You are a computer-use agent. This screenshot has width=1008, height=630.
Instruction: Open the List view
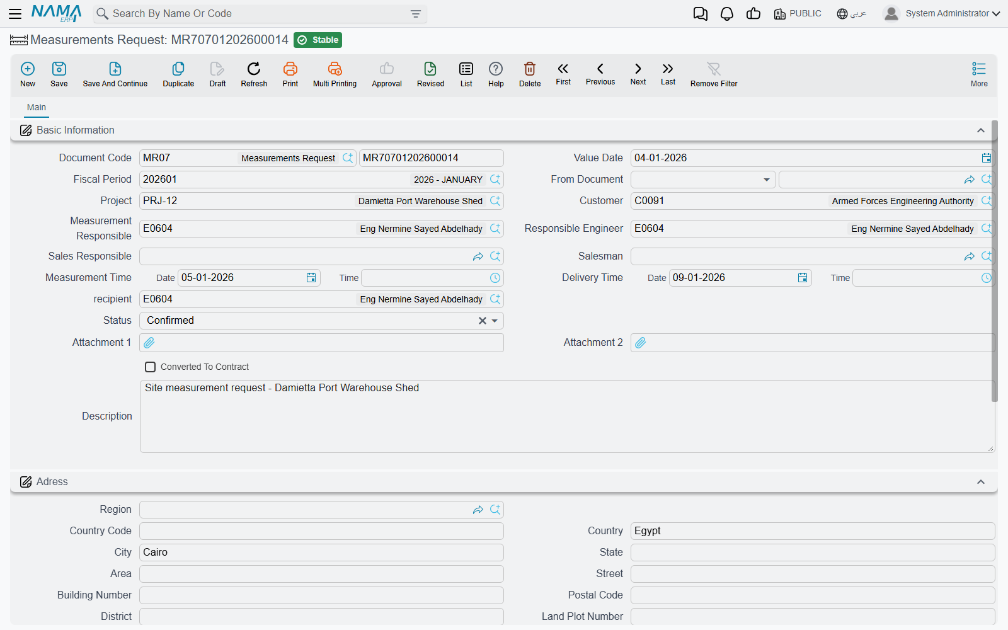466,74
